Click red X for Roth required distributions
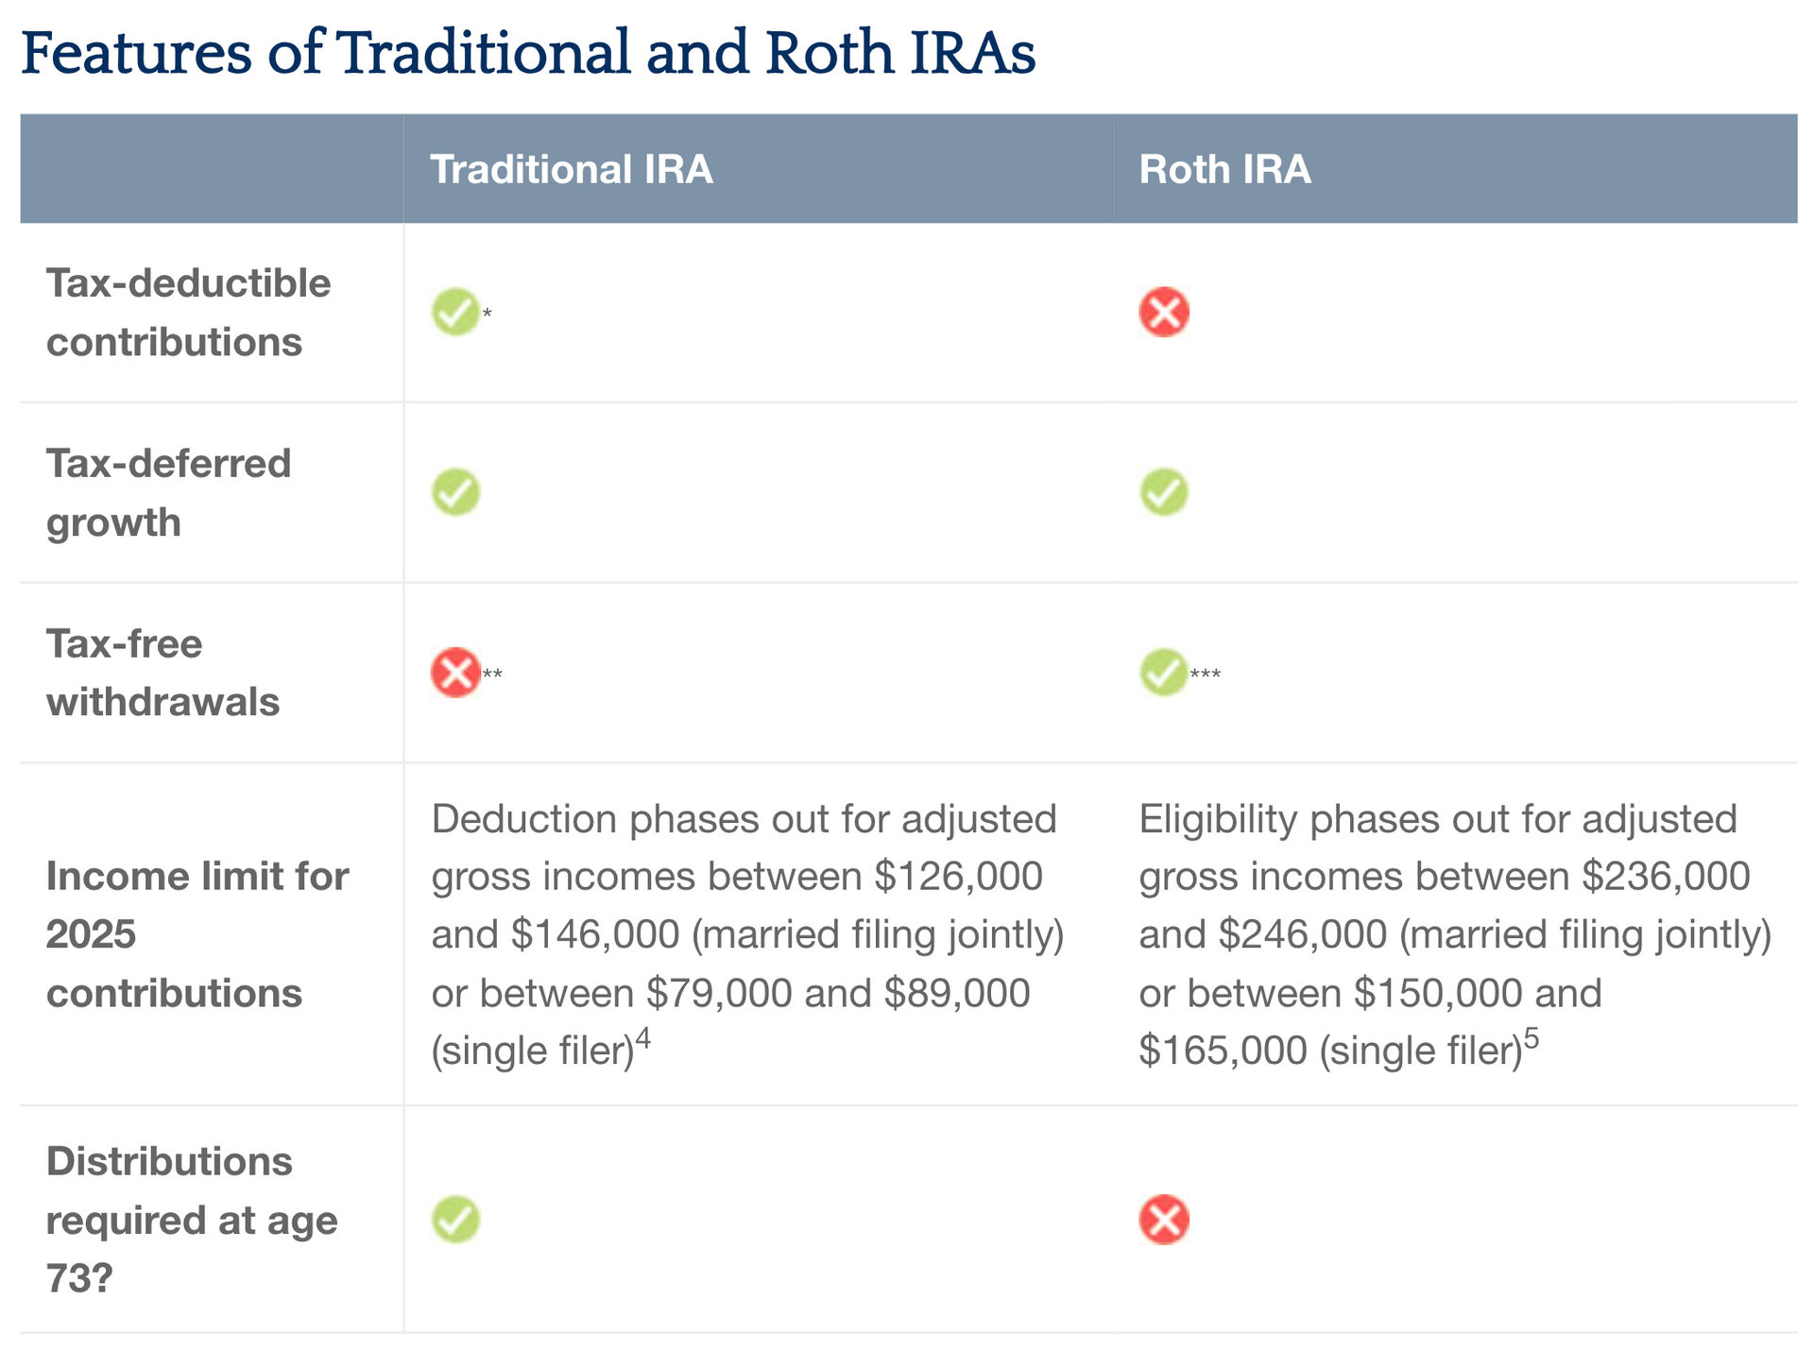The width and height of the screenshot is (1814, 1351). [1164, 1220]
